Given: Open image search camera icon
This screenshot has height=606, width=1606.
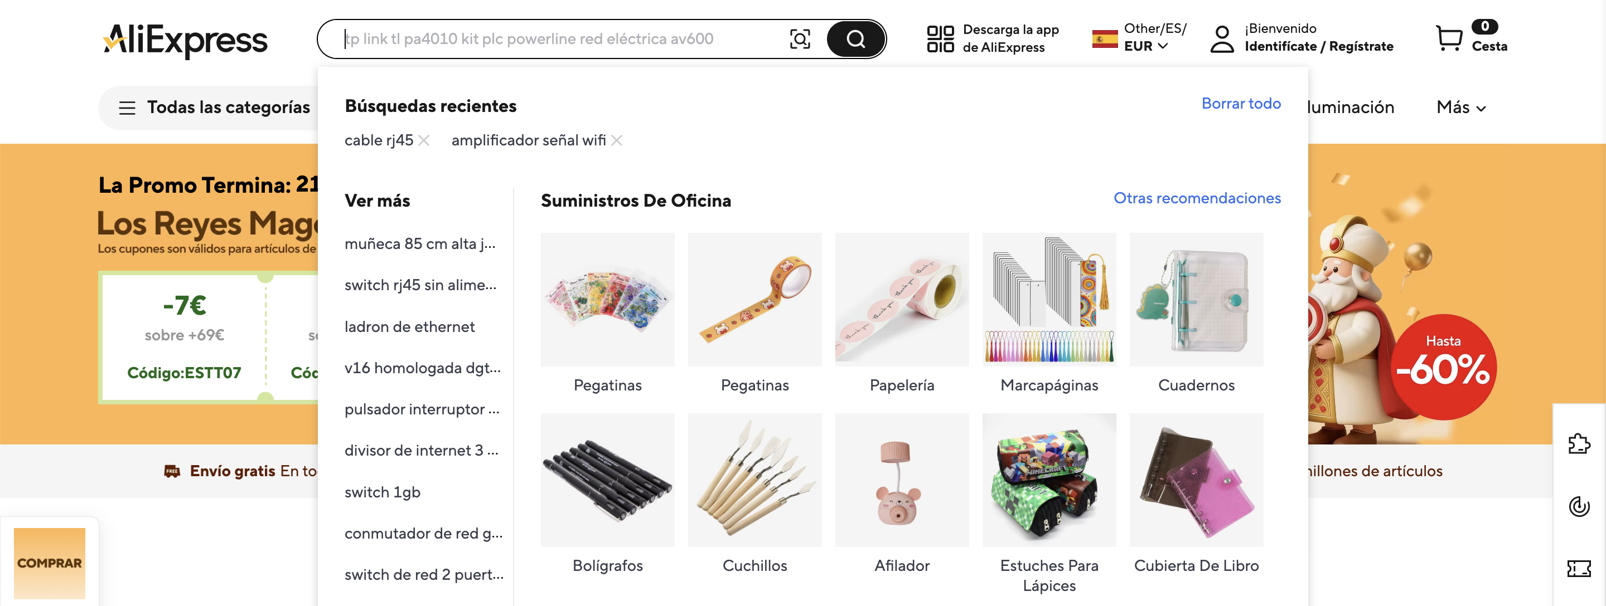Looking at the screenshot, I should [x=800, y=39].
